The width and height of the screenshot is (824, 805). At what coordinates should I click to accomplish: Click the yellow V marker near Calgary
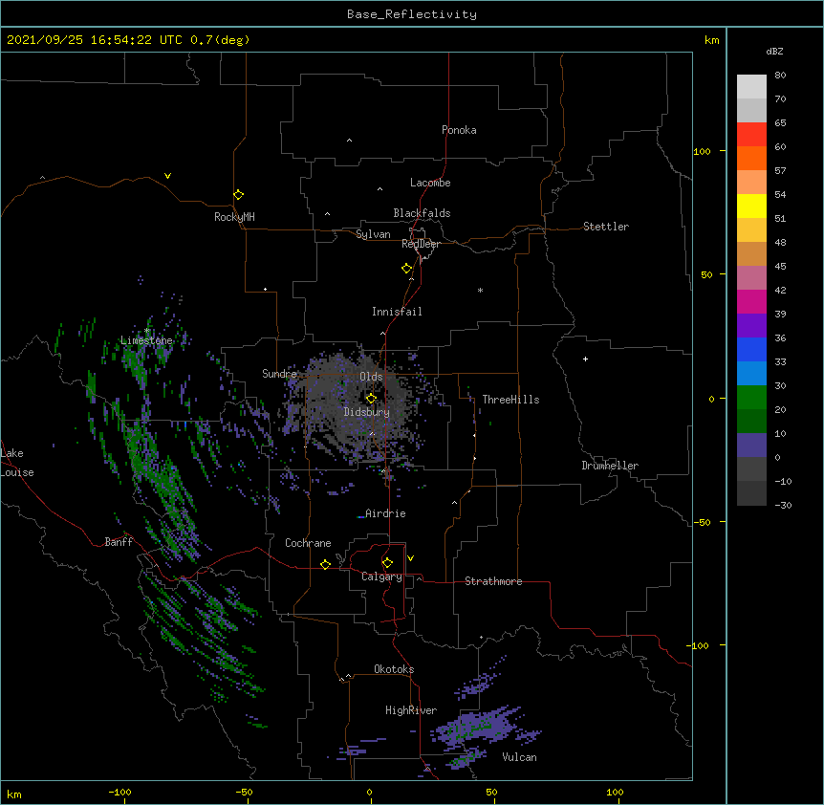(x=410, y=558)
